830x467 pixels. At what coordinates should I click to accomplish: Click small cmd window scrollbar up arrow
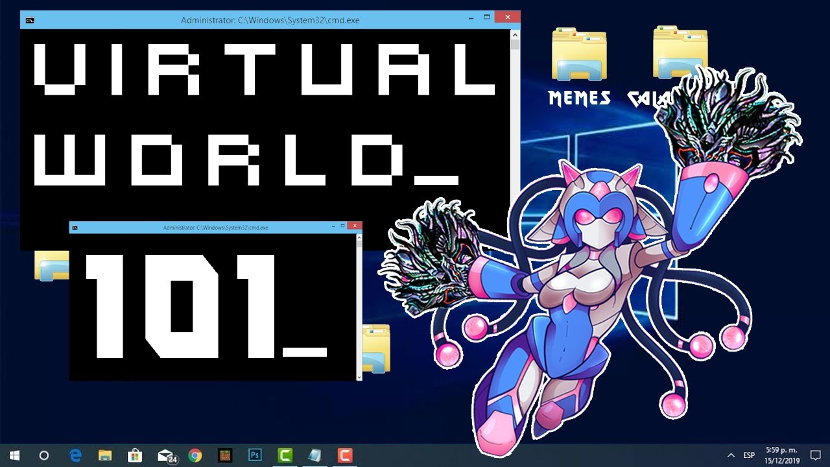[359, 238]
